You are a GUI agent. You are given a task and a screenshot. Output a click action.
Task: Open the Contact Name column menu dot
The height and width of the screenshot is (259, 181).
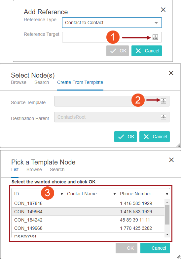pyautogui.click(x=115, y=194)
